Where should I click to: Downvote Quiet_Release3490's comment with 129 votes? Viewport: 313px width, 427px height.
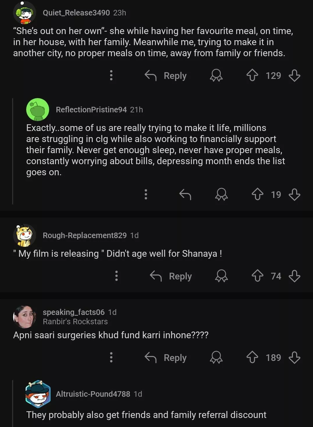294,75
